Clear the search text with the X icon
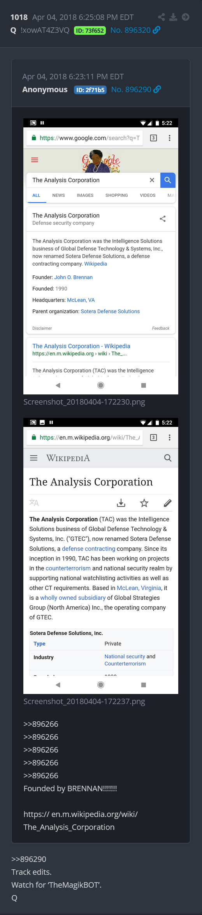This screenshot has width=202, height=915. click(152, 180)
